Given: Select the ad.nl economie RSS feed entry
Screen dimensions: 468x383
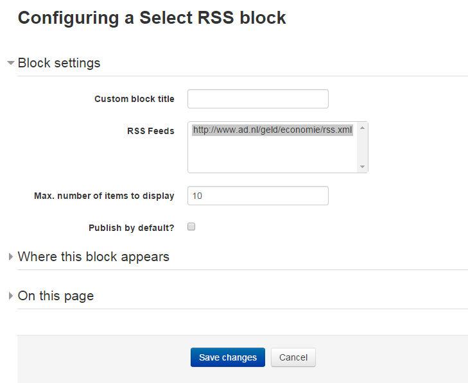Looking at the screenshot, I should coord(272,130).
